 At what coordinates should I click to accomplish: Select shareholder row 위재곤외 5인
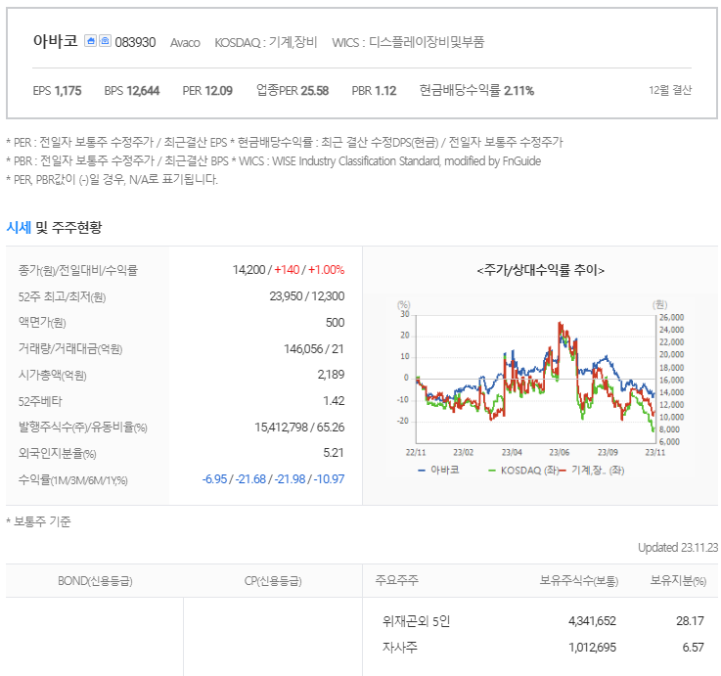[416, 621]
